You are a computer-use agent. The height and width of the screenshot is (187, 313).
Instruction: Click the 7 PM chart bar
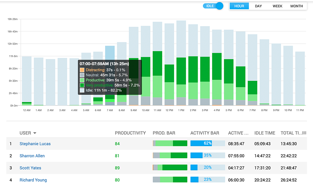tap(253, 70)
